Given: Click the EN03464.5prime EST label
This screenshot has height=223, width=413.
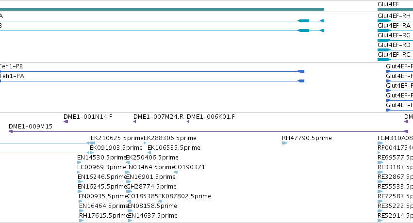Looking at the screenshot, I should click(150, 167).
